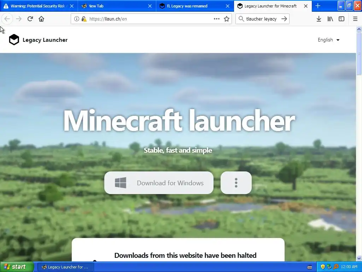Image resolution: width=362 pixels, height=272 pixels.
Task: Go back to the previous page
Action: click(7, 19)
